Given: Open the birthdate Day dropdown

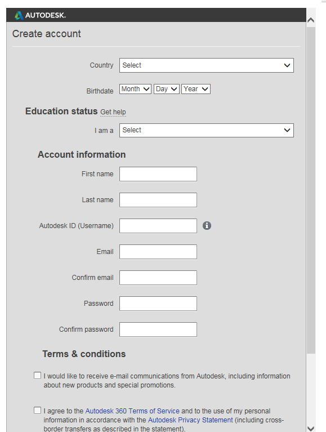Looking at the screenshot, I should pyautogui.click(x=167, y=89).
